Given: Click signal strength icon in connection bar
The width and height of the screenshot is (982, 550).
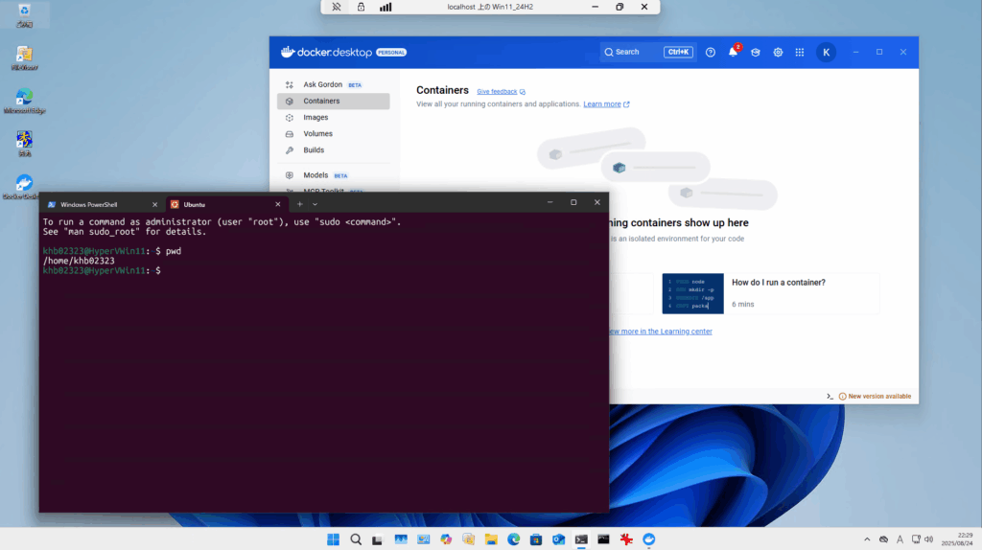Looking at the screenshot, I should click(x=386, y=7).
